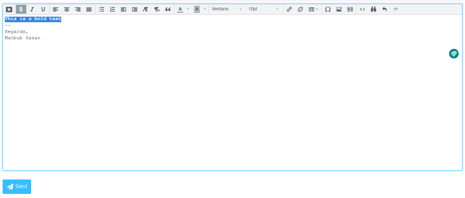Open the 10pt font size dropdown
The image size is (465, 198).
click(x=264, y=9)
